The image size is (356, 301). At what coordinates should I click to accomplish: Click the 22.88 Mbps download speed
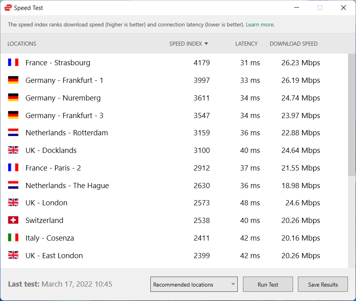click(301, 132)
